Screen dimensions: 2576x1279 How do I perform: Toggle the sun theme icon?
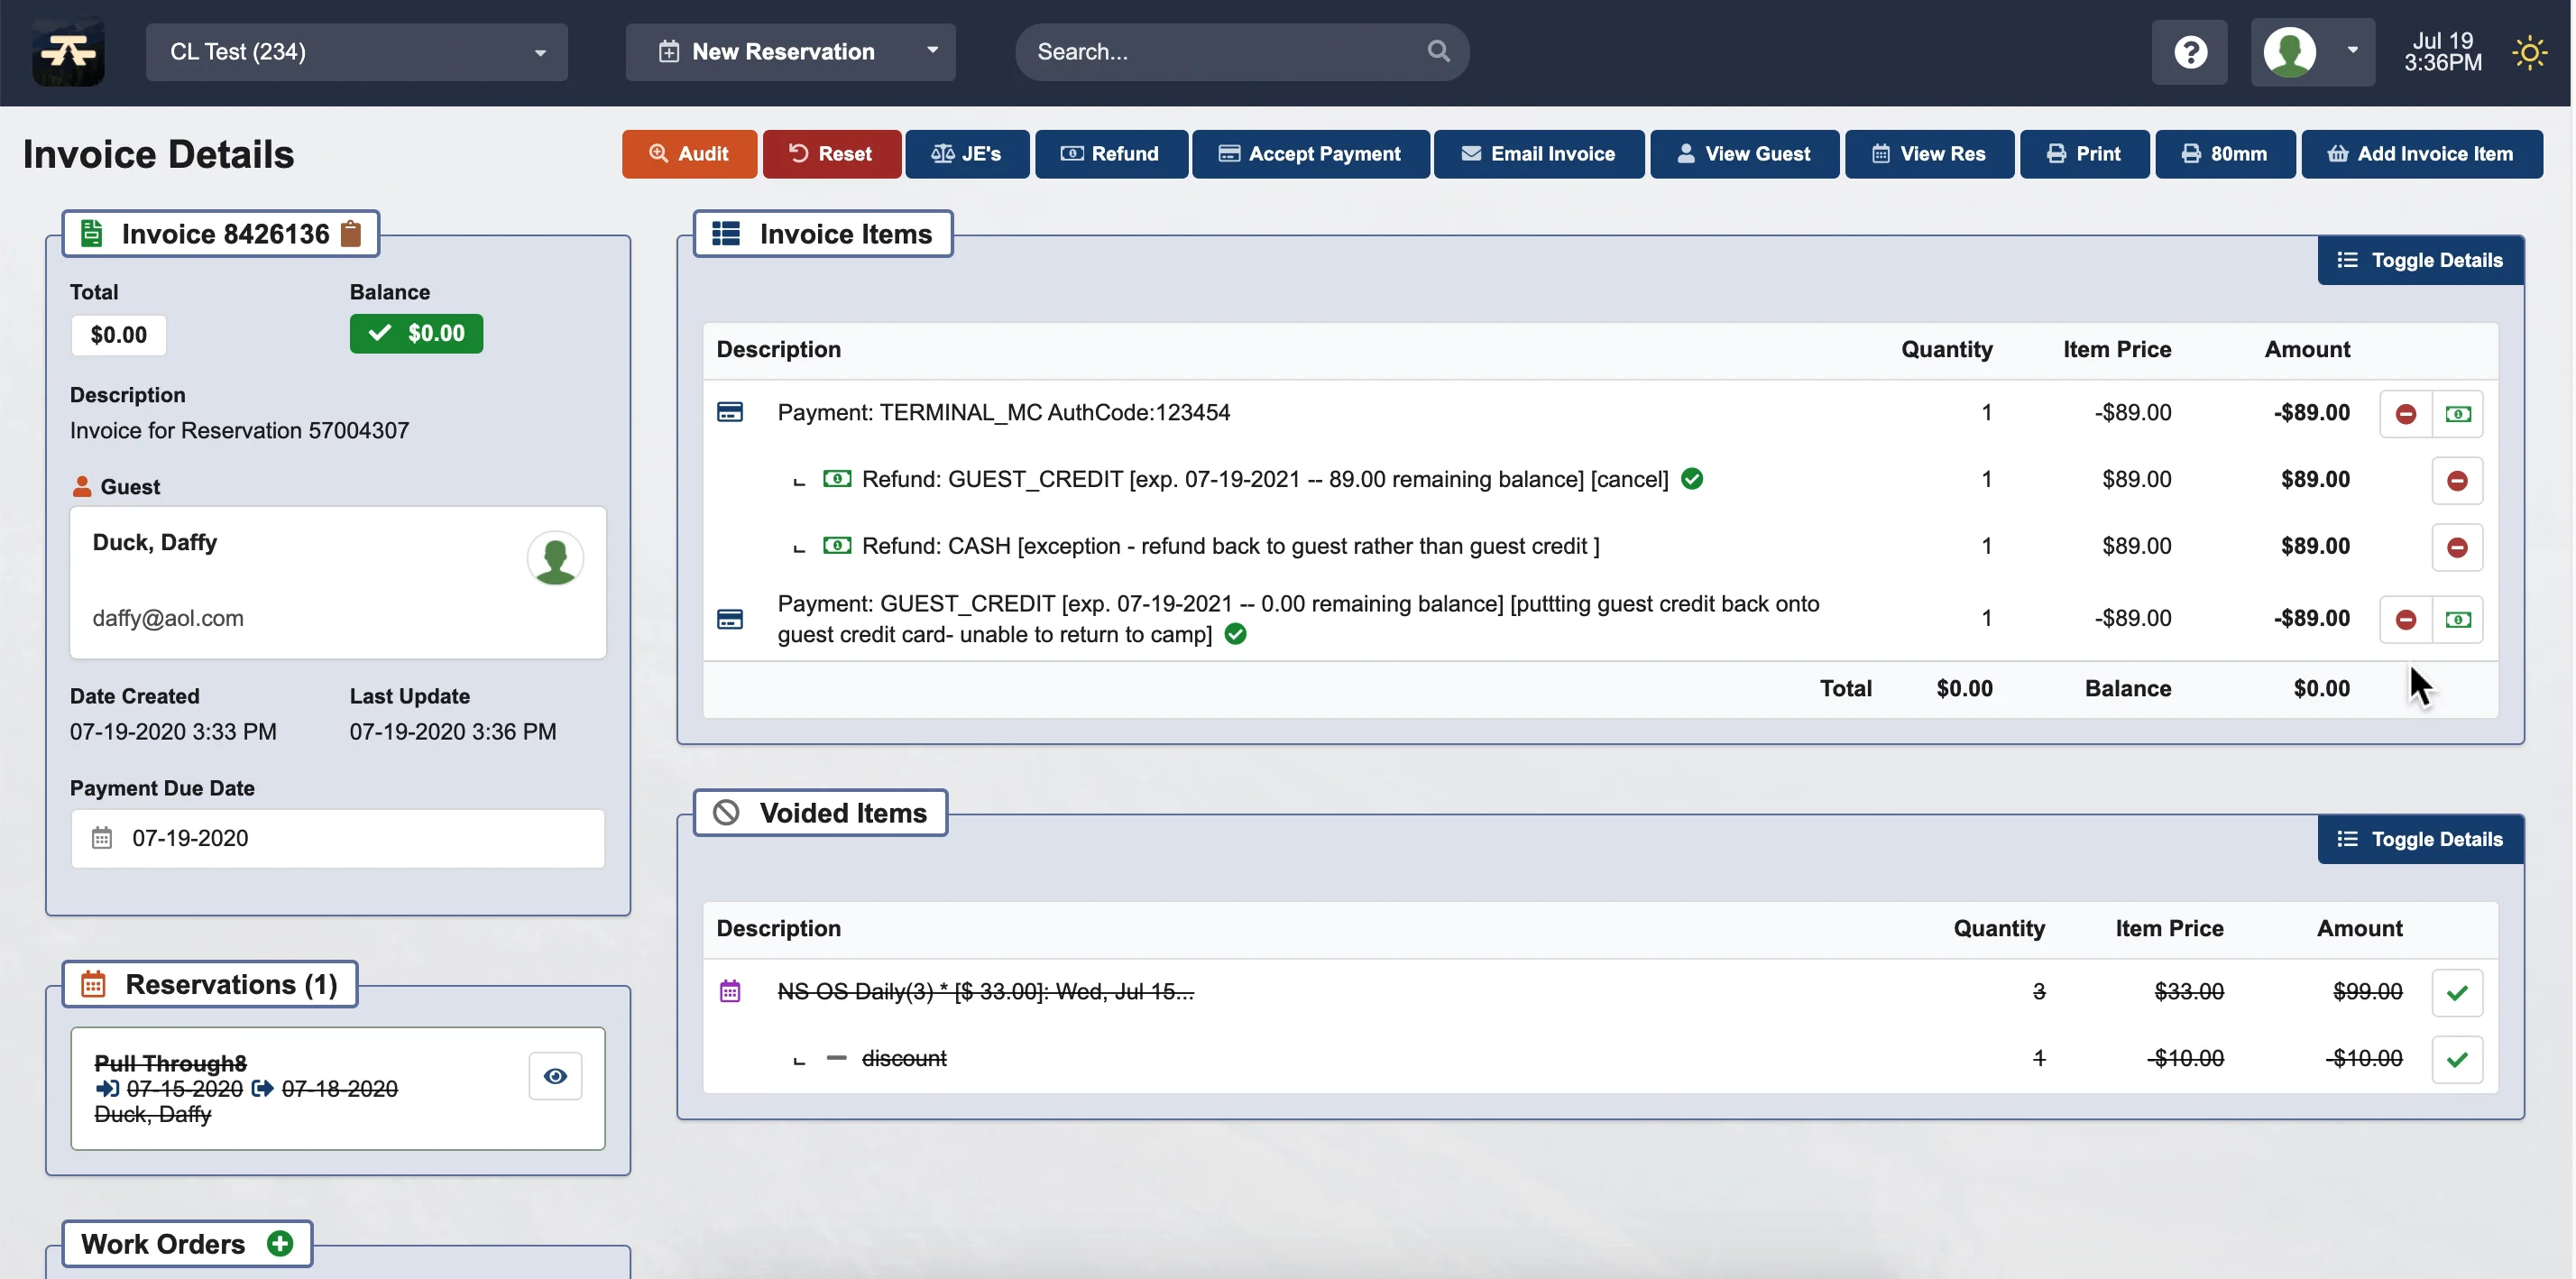tap(2529, 52)
